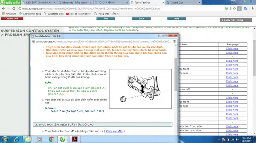Viewport: 256px width, 143px height.
Task: Minimize the ToyotaTechDoc popup window
Action: pos(161,35)
